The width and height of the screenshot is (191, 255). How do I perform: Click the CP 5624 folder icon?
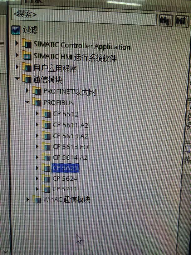[46, 178]
